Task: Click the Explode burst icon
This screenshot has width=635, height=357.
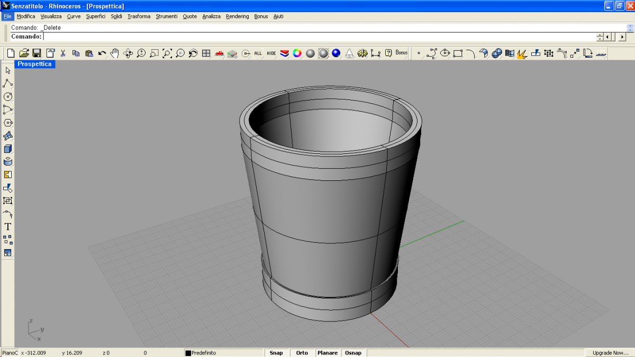Action: click(522, 53)
